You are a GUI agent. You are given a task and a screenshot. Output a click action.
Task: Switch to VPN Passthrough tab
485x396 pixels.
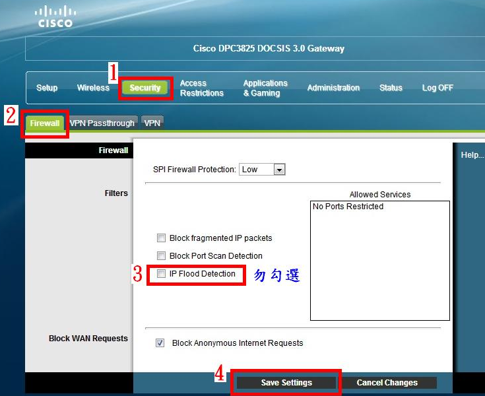(102, 123)
